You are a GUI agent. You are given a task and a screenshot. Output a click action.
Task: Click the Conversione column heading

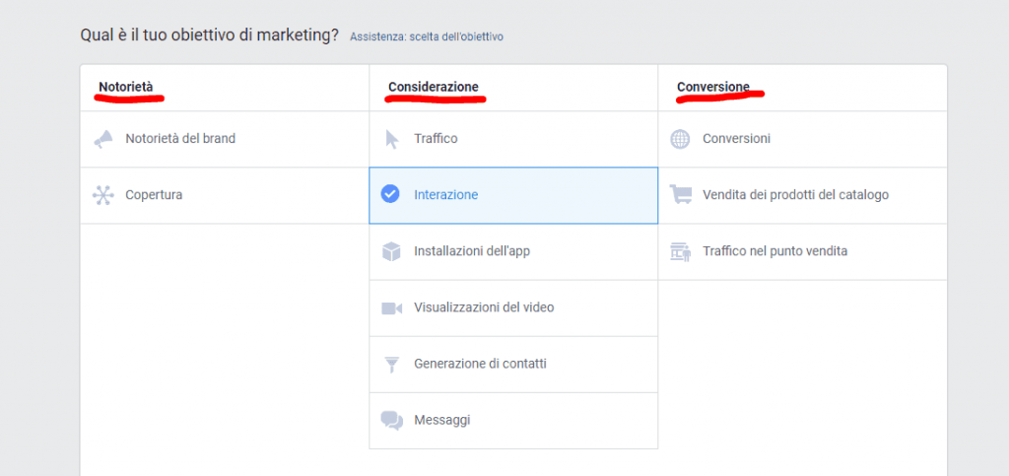pyautogui.click(x=713, y=87)
